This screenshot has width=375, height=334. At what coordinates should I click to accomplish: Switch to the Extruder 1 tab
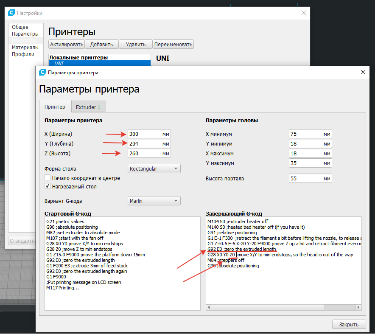coord(88,107)
